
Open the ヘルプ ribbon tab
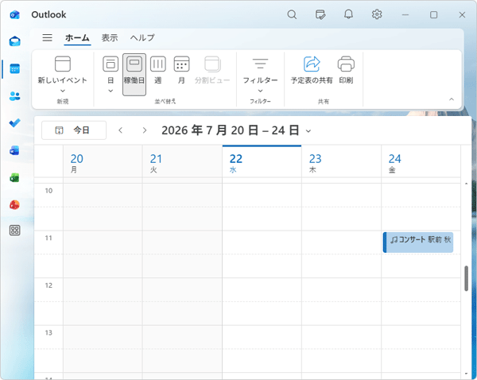point(142,37)
